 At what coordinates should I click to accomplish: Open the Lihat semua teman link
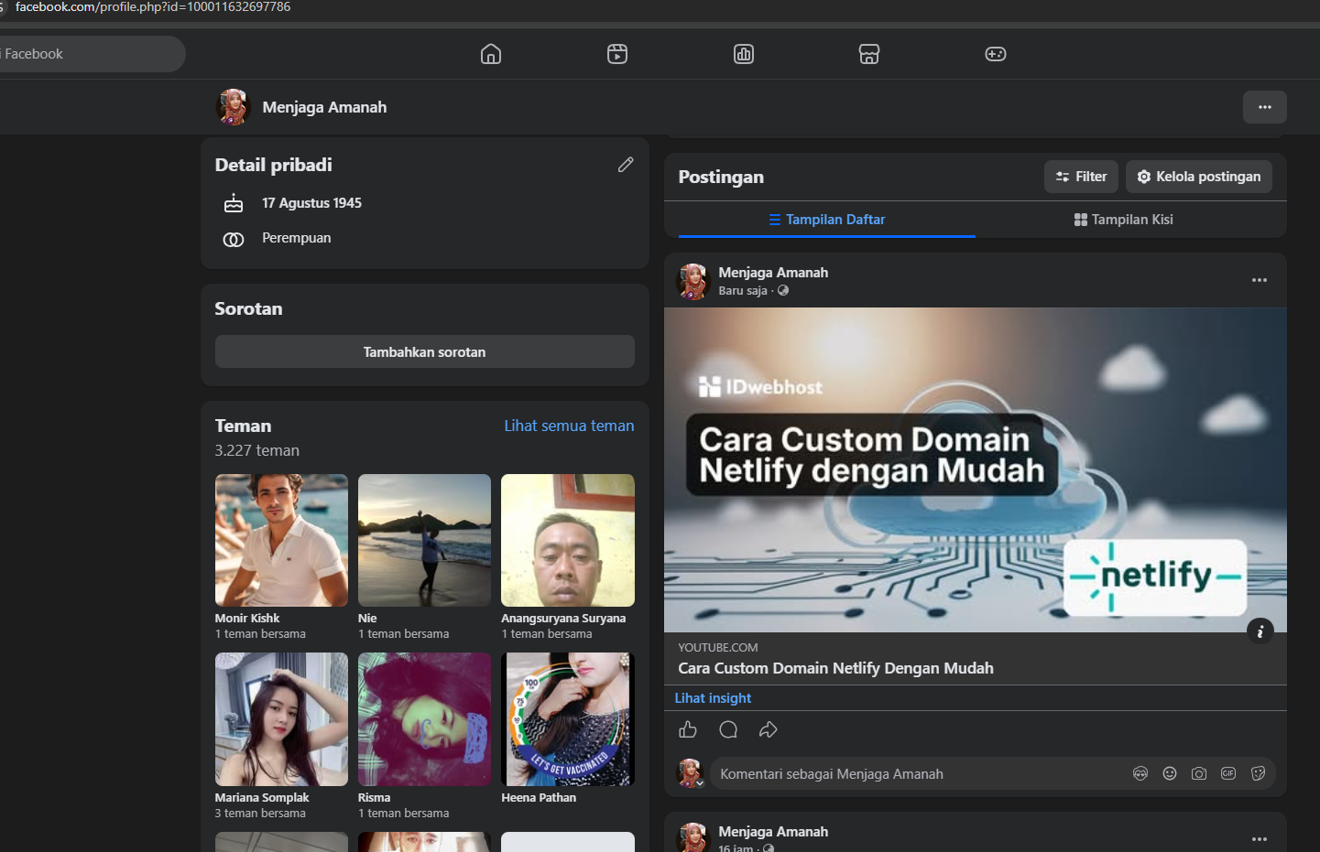[x=569, y=426]
